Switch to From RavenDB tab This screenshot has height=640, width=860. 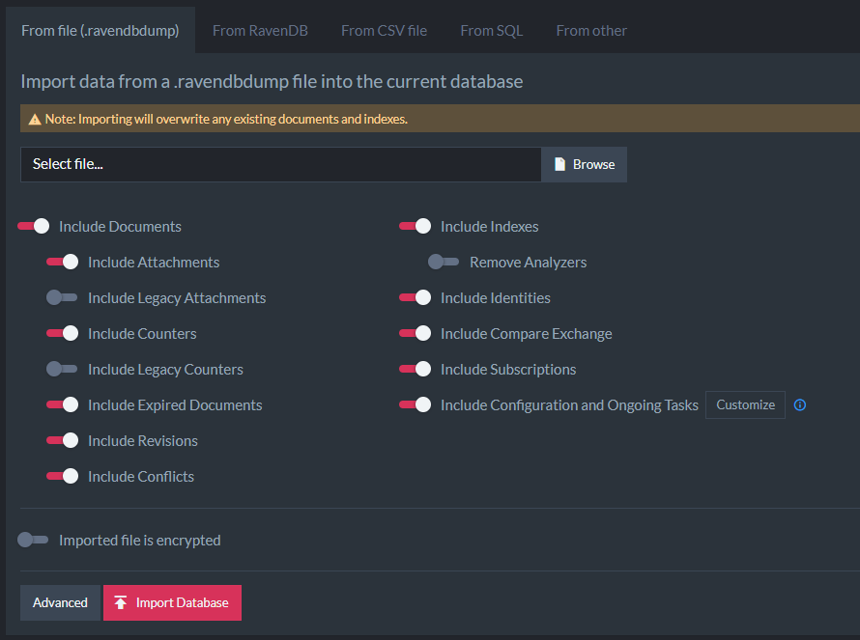point(260,31)
